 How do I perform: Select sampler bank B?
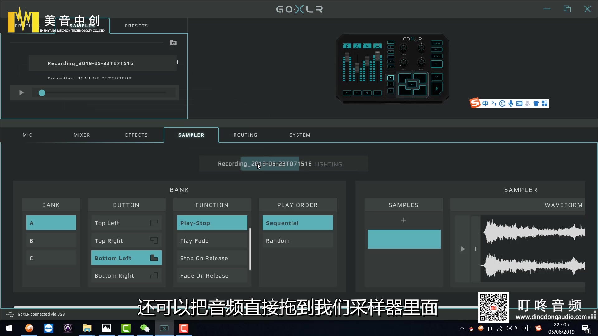[51, 240]
